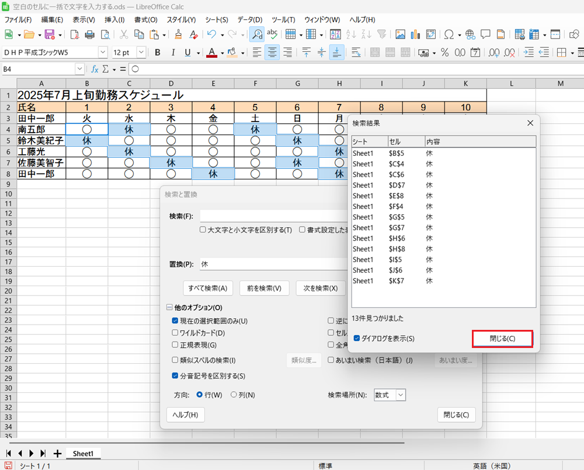Open the background color dropdown arrow
This screenshot has width=584, height=470.
pos(242,53)
